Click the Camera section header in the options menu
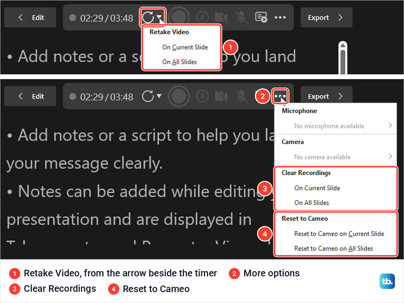Image resolution: width=404 pixels, height=303 pixels. pos(292,142)
